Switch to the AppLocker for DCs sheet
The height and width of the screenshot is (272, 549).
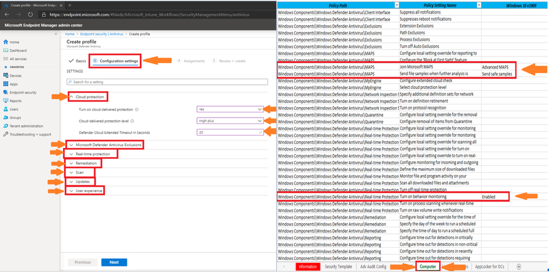[x=489, y=267]
